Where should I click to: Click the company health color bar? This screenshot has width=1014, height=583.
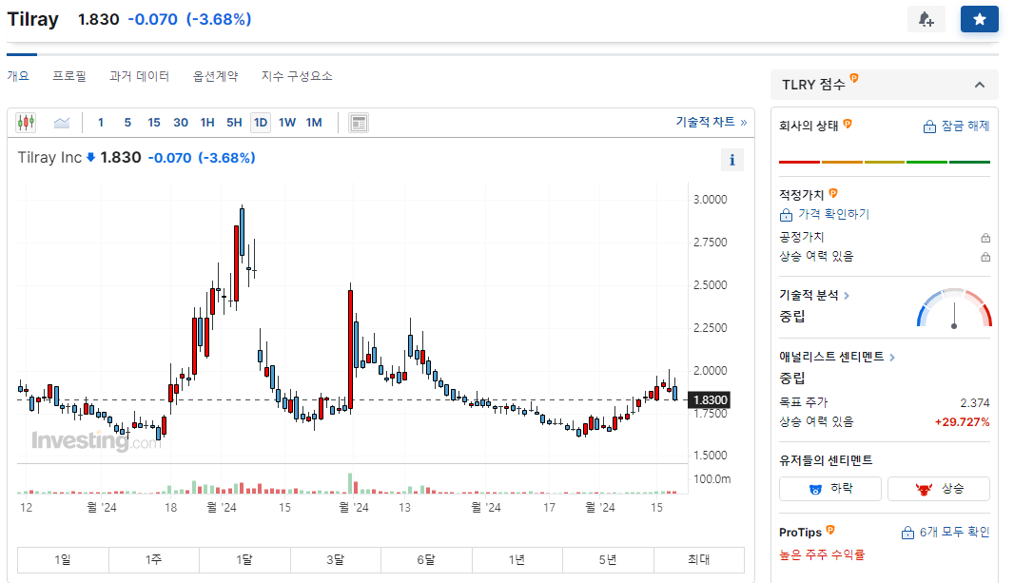[885, 163]
